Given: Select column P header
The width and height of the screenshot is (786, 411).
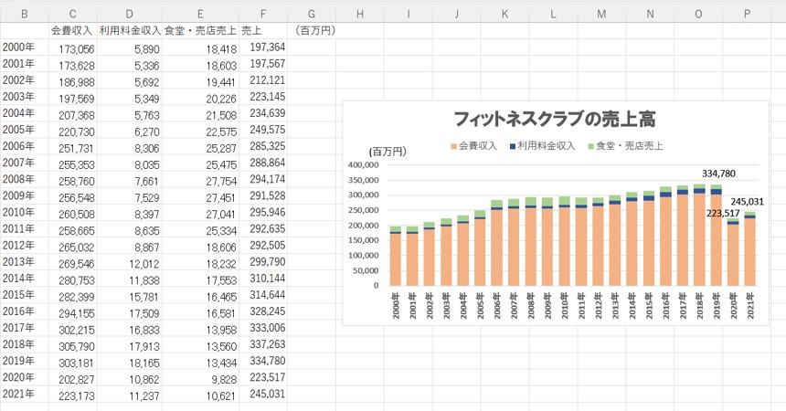Looking at the screenshot, I should [747, 15].
